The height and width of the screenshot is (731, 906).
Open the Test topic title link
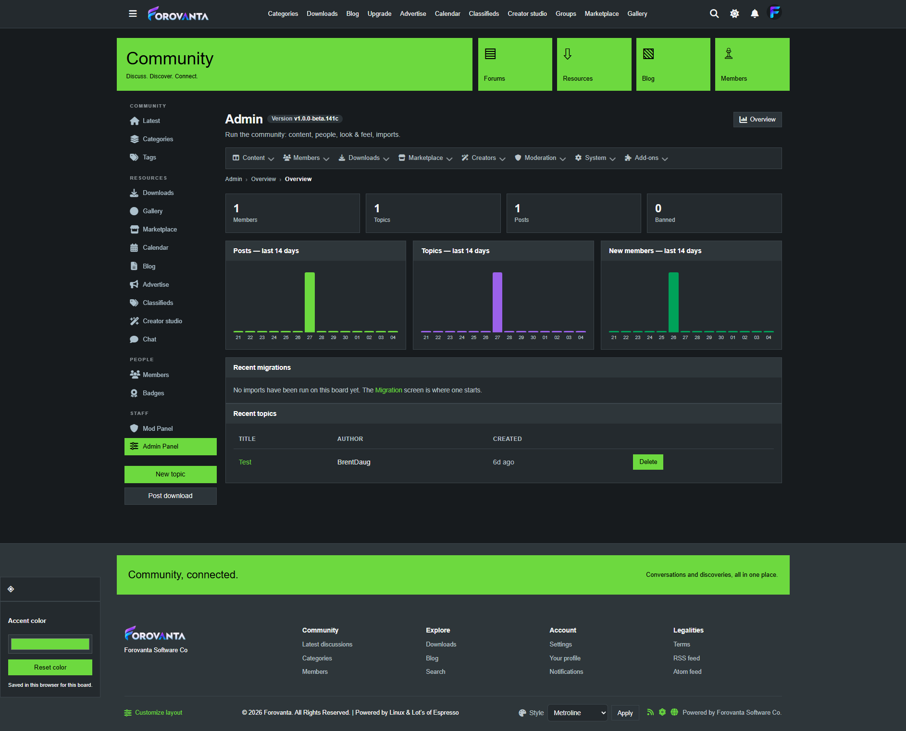pyautogui.click(x=245, y=462)
